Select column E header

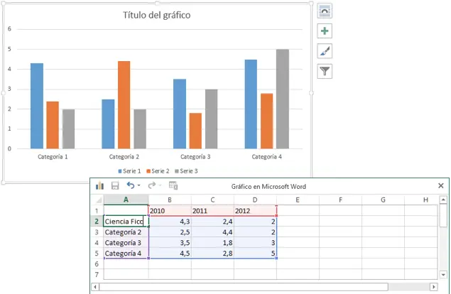pos(298,200)
